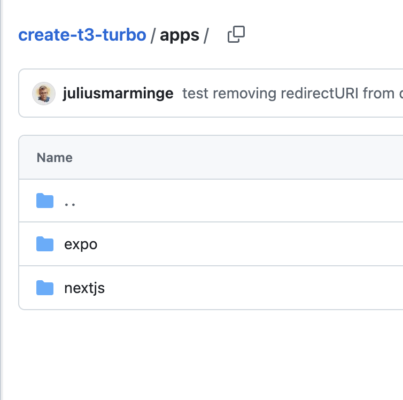Click the Name column header
Image resolution: width=403 pixels, height=400 pixels.
[55, 158]
